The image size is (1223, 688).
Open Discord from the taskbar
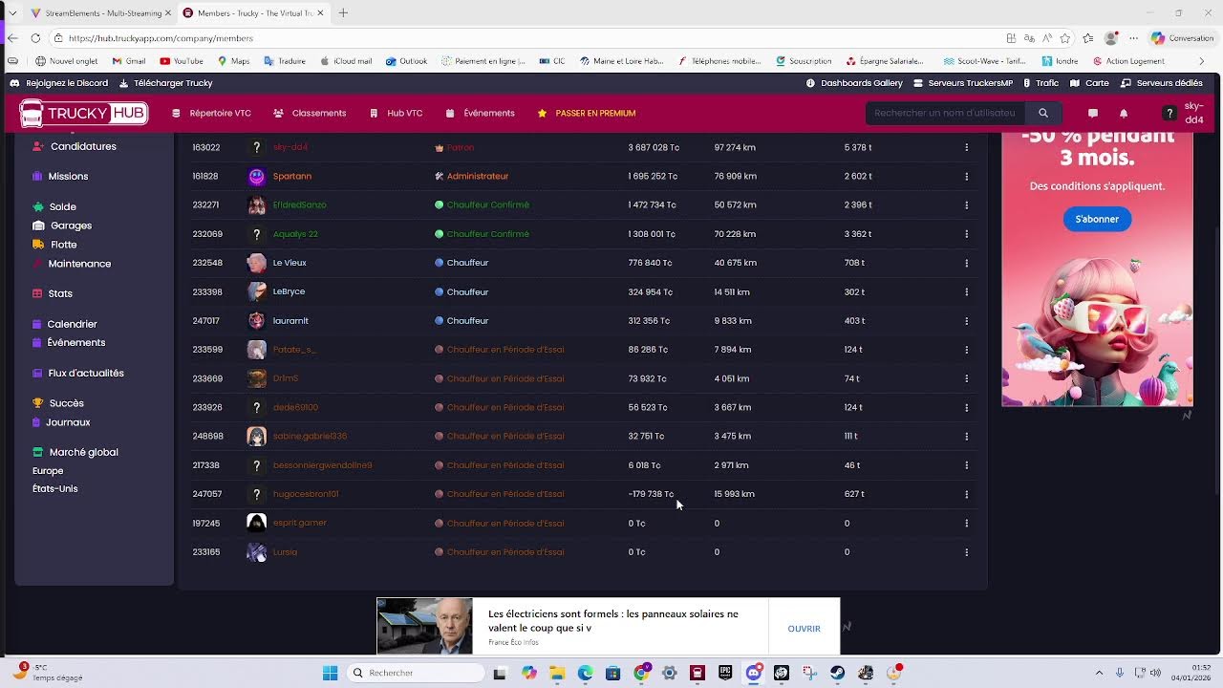tap(754, 673)
